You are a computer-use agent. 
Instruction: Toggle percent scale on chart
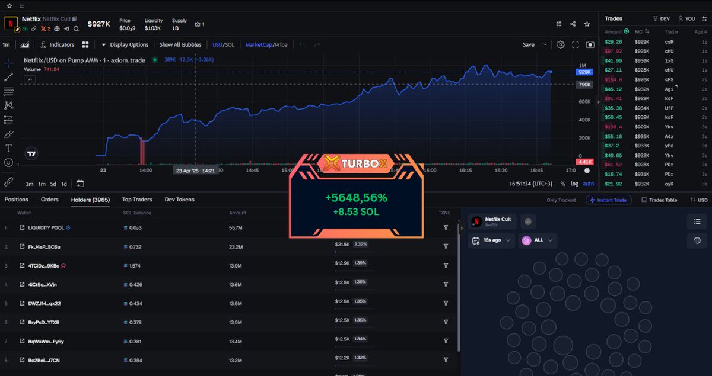pyautogui.click(x=562, y=184)
